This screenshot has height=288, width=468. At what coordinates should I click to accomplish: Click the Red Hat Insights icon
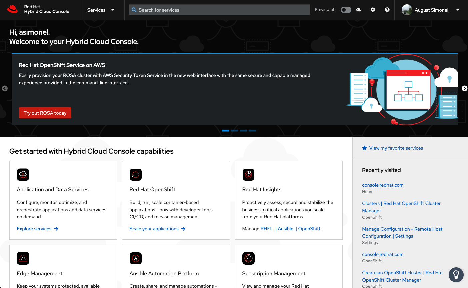point(248,174)
